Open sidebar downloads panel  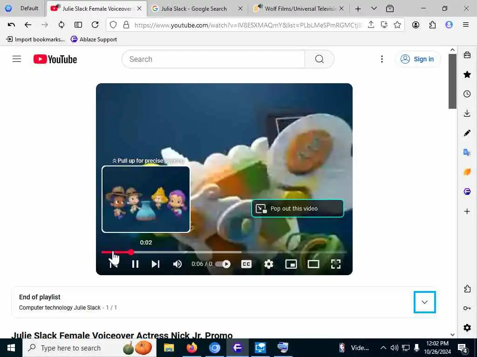coord(467,113)
